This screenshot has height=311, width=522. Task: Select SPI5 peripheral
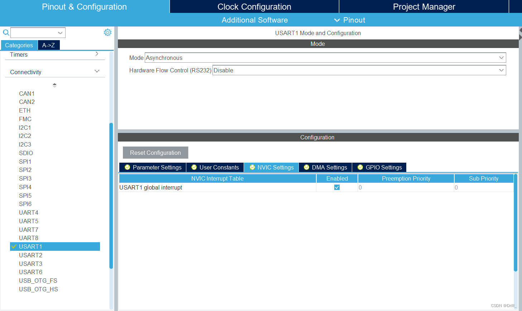point(25,196)
